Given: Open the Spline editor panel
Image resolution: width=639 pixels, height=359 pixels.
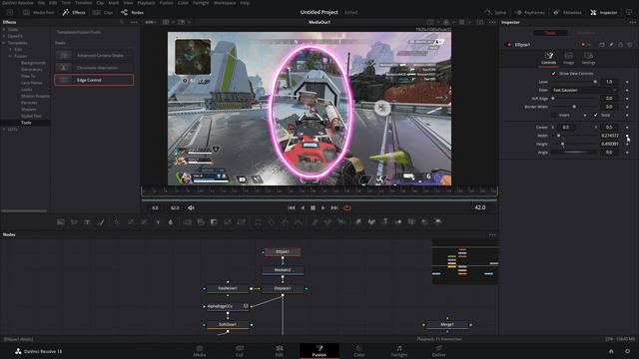Looking at the screenshot, I should pyautogui.click(x=495, y=13).
